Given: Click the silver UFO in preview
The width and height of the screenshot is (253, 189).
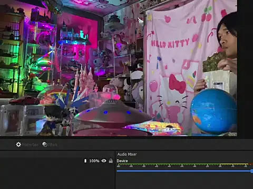Looking at the screenshot, I should [x=112, y=113].
